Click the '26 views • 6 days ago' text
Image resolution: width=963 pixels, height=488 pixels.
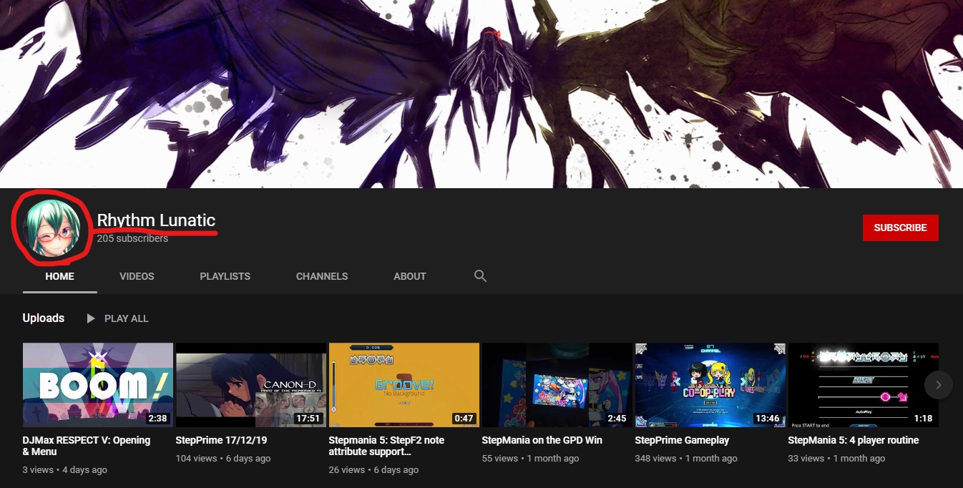374,470
